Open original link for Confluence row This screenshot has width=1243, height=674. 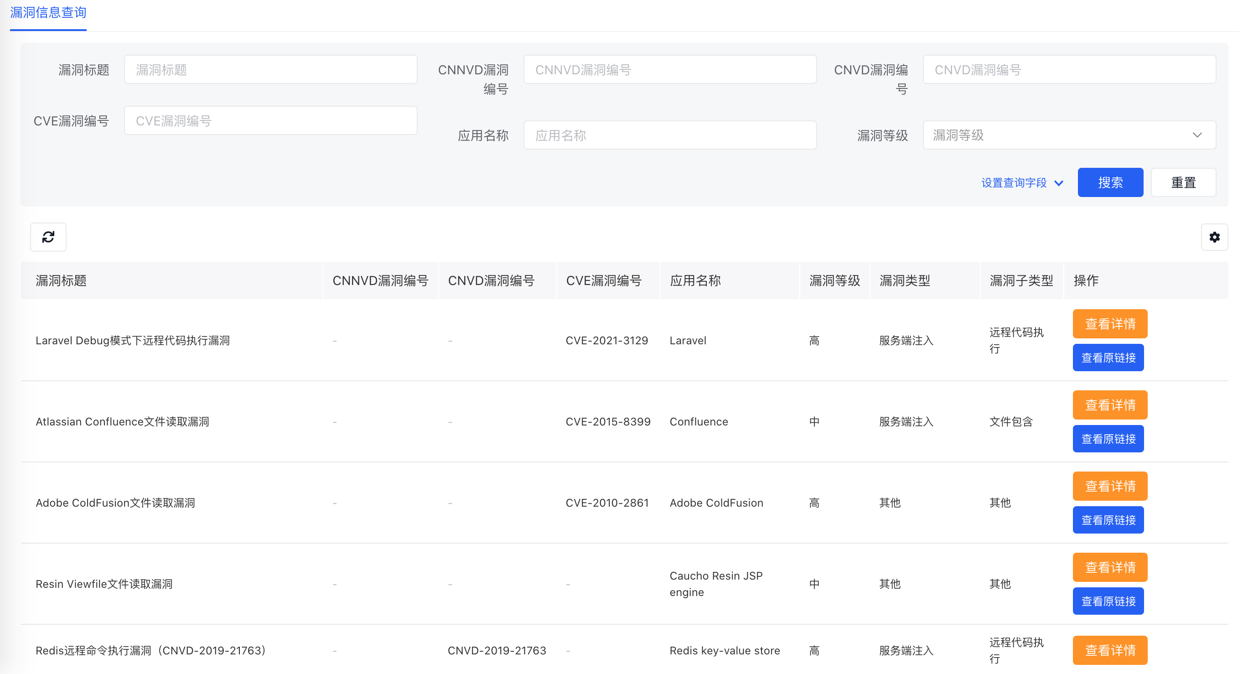click(x=1108, y=439)
